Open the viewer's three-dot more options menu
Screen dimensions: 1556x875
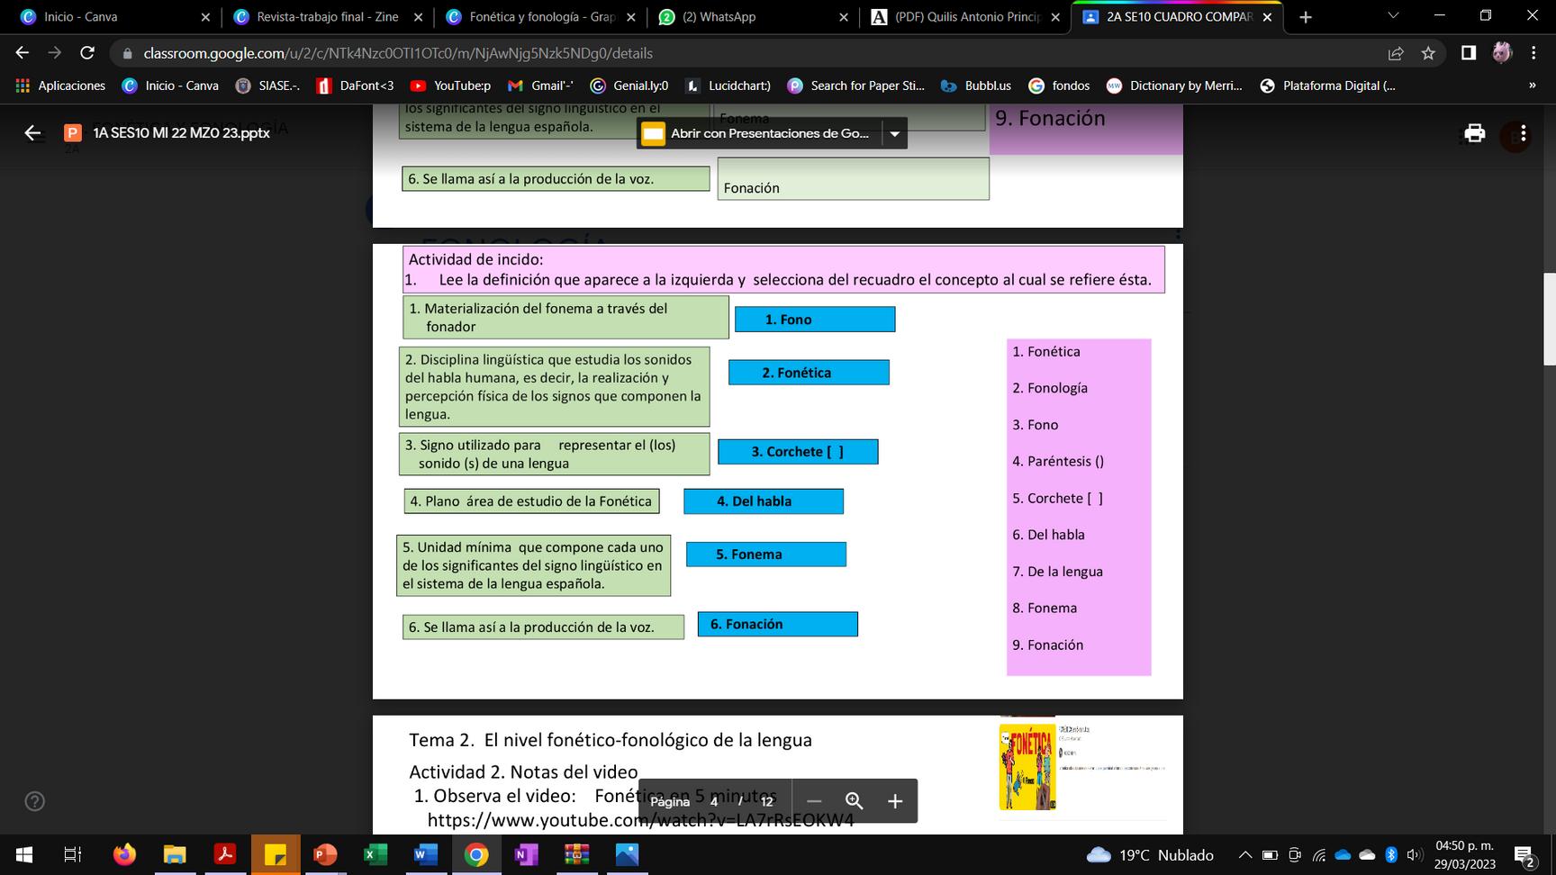1523,133
